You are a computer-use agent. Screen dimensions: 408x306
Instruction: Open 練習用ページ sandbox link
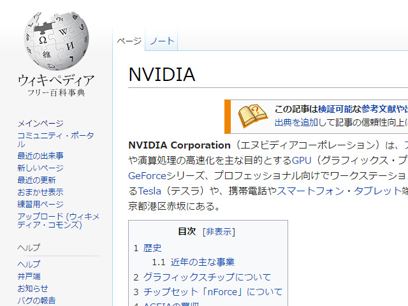pos(40,204)
